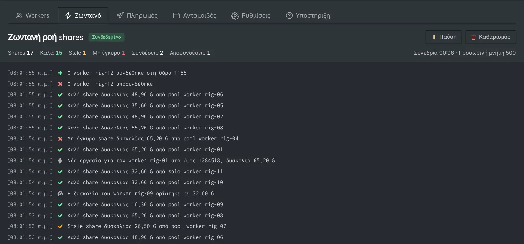This screenshot has width=524, height=244.
Task: Open the Ρυθμίσεις tab
Action: pos(251,16)
